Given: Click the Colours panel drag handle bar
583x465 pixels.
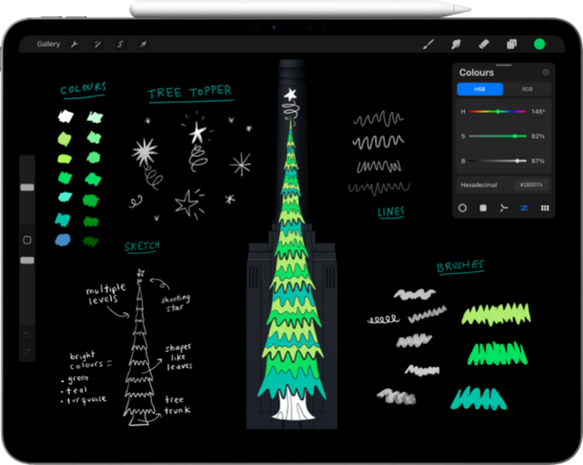Looking at the screenshot, I should (x=504, y=65).
